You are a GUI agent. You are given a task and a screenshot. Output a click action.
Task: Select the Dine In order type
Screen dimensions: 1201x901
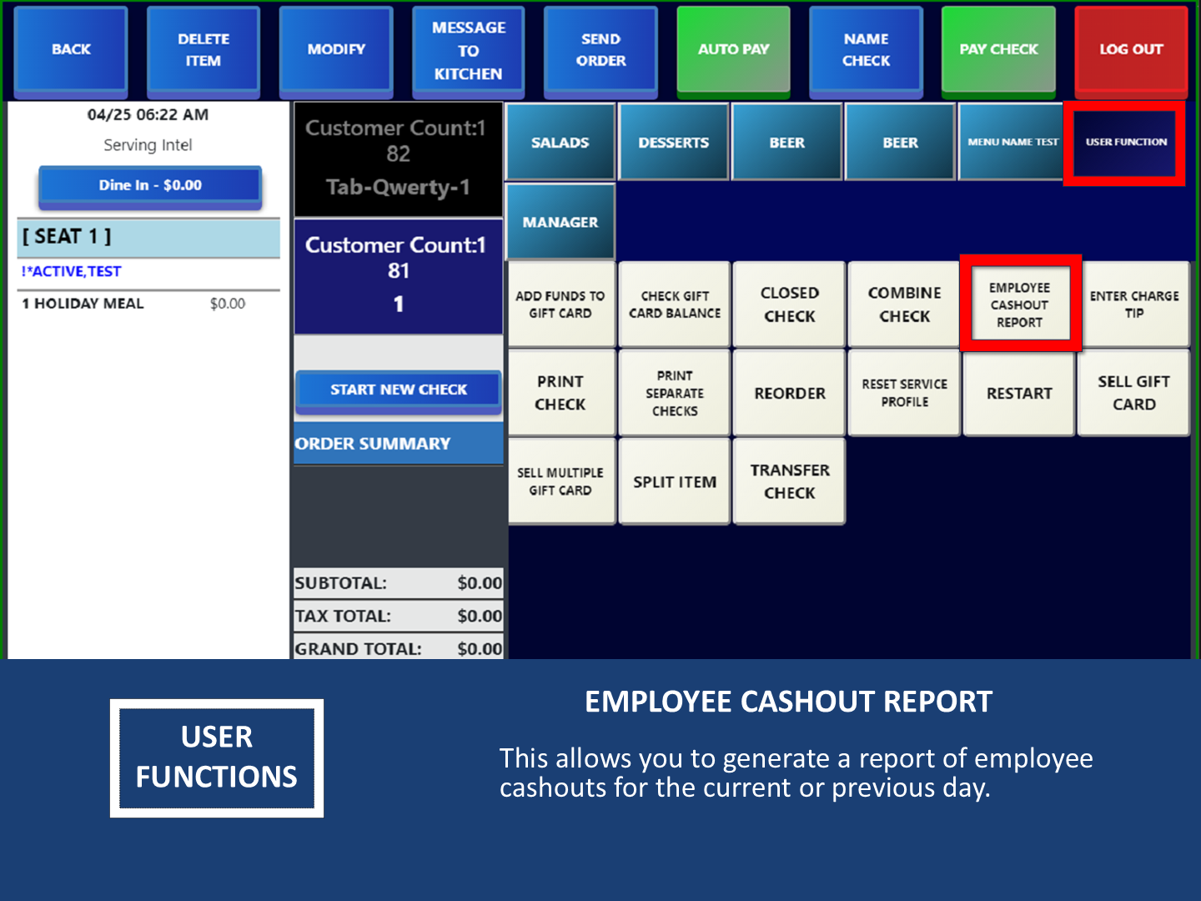pyautogui.click(x=150, y=185)
